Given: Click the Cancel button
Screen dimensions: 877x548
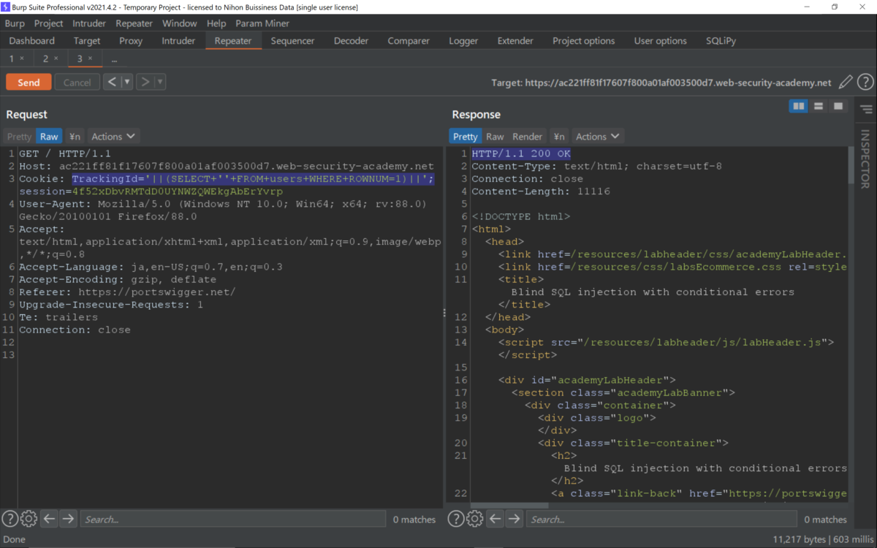Looking at the screenshot, I should [77, 82].
